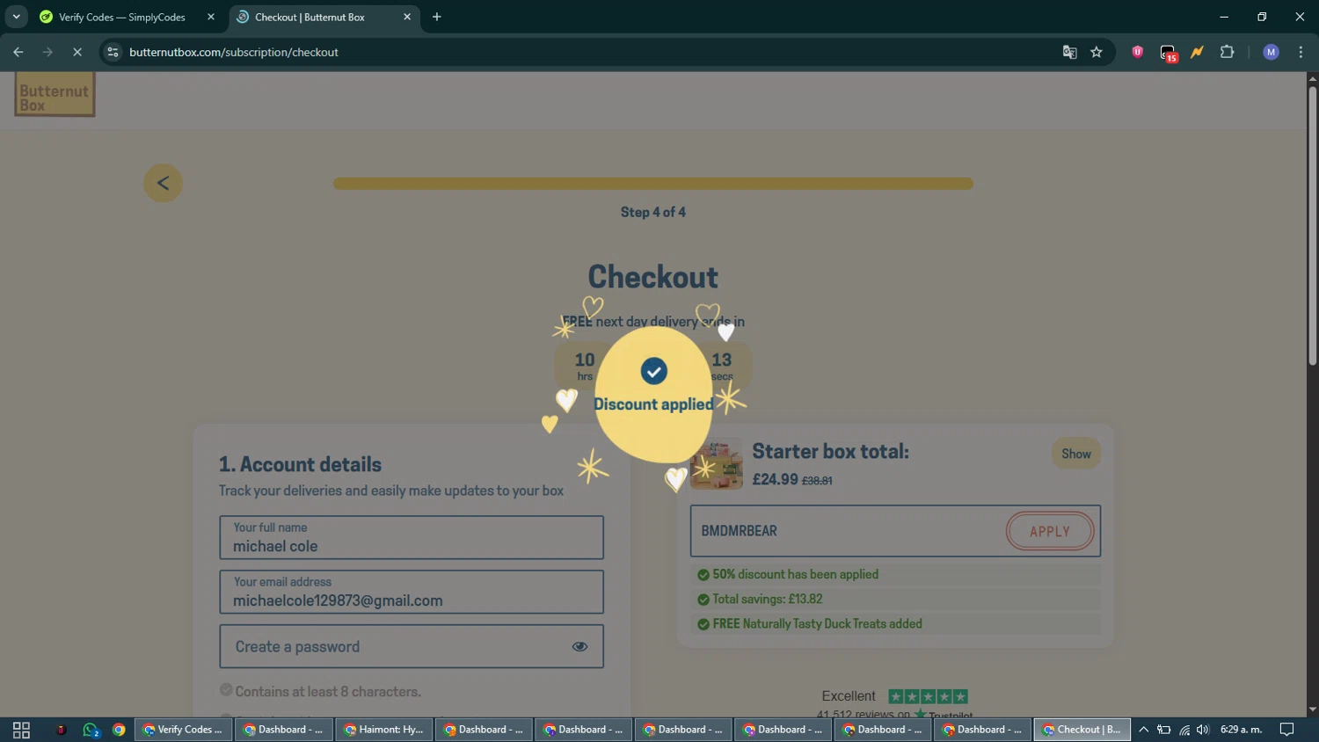This screenshot has height=742, width=1319.
Task: Click '50% discount has been applied' text
Action: click(795, 574)
